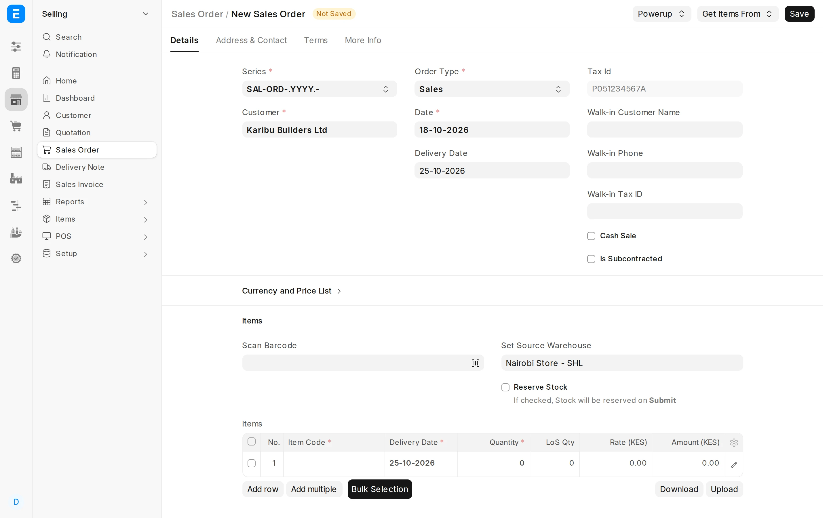Open the selling storefront icon in left rail
This screenshot has height=518, width=829.
16,99
